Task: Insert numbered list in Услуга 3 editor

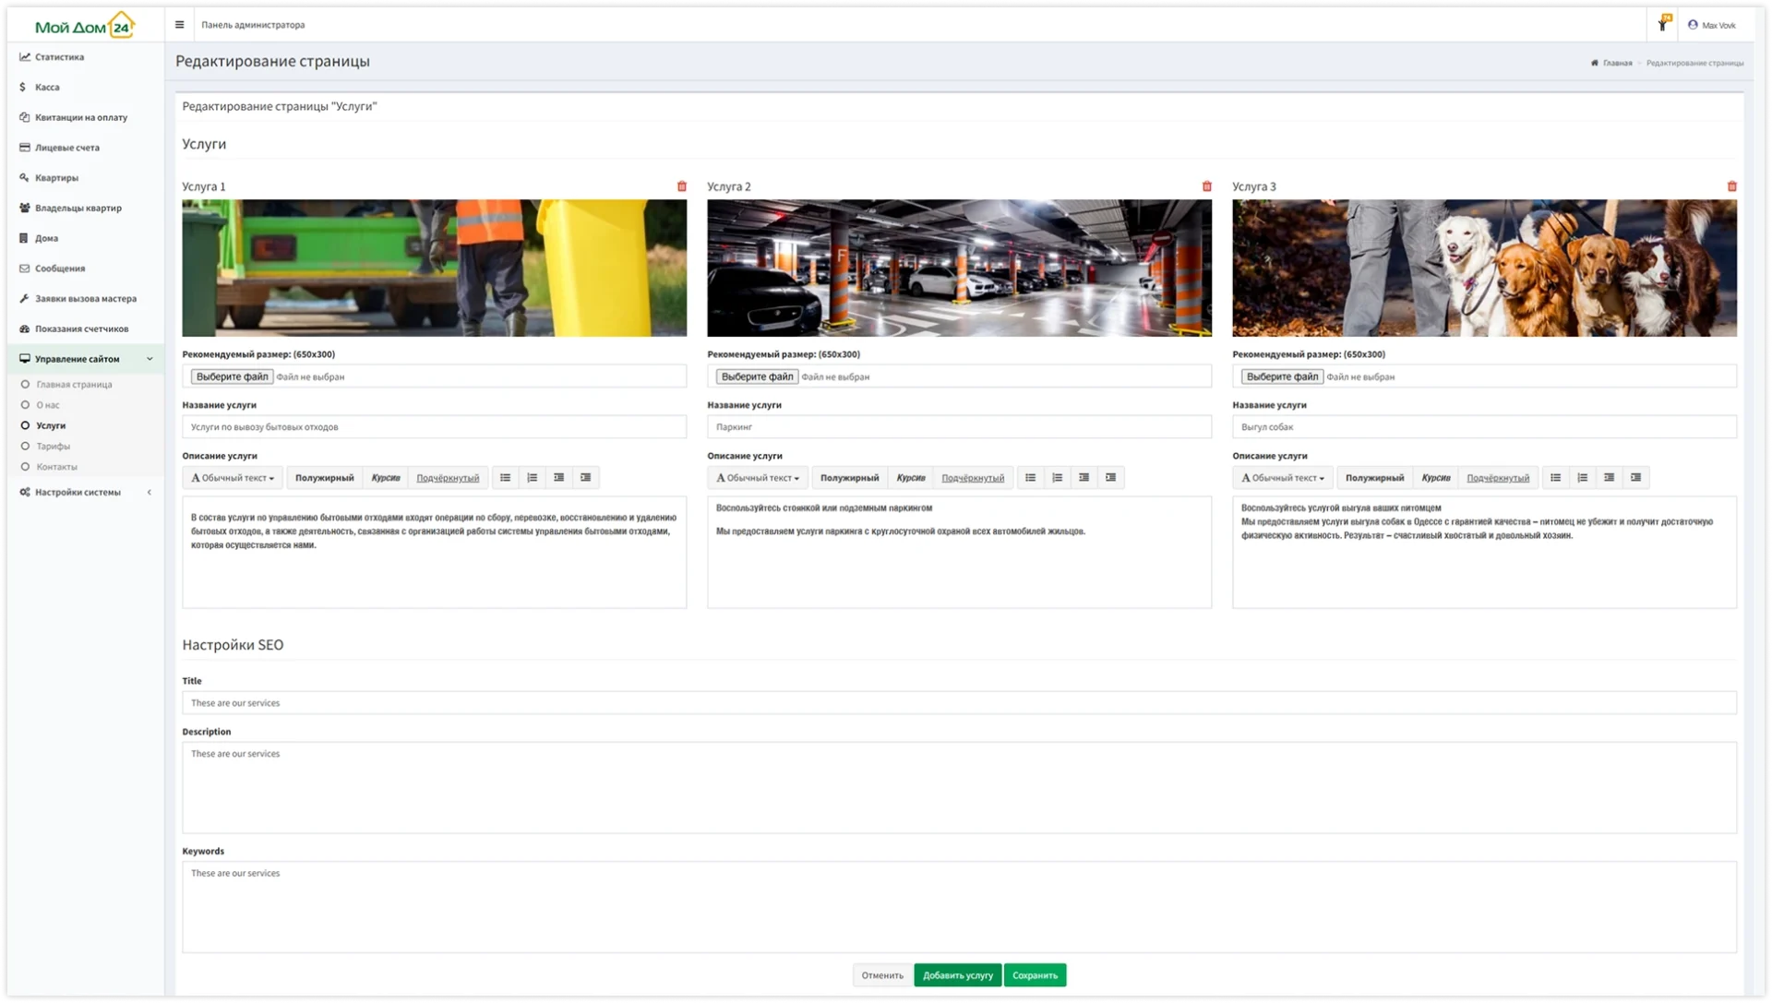Action: [x=1582, y=478]
